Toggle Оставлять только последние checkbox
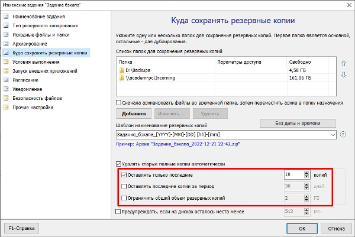This screenshot has height=237, width=355. point(123,175)
